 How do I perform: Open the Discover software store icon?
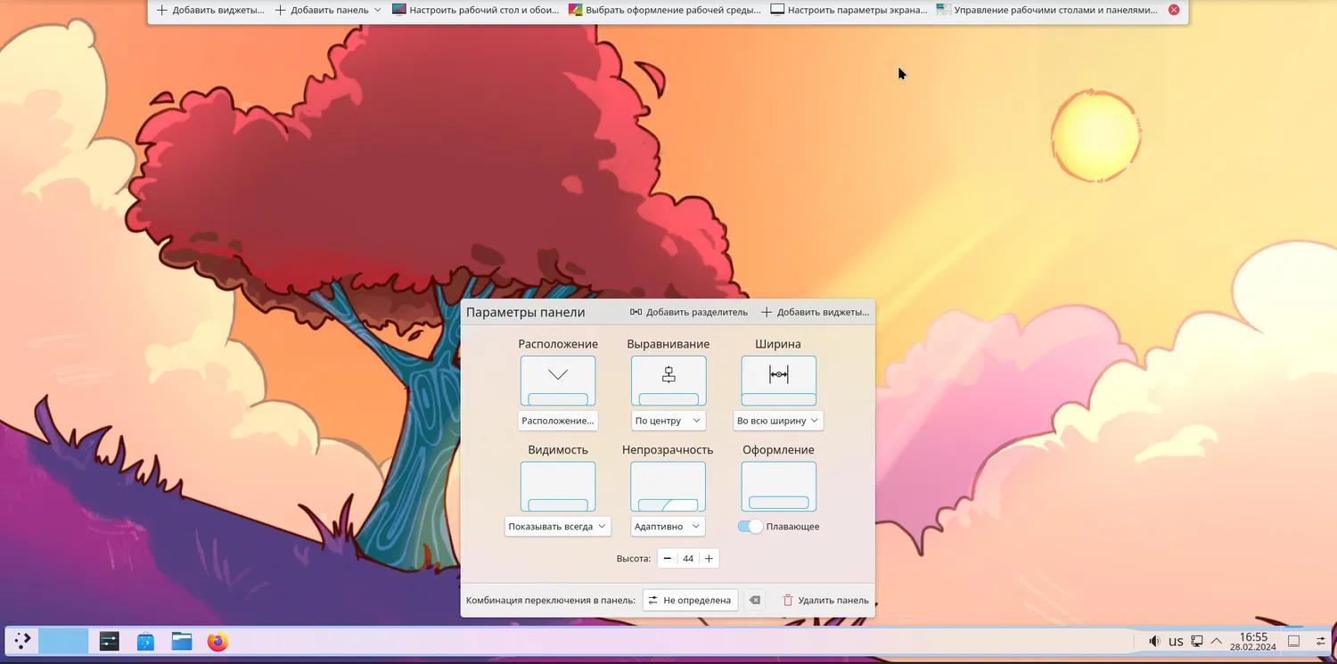(x=146, y=641)
